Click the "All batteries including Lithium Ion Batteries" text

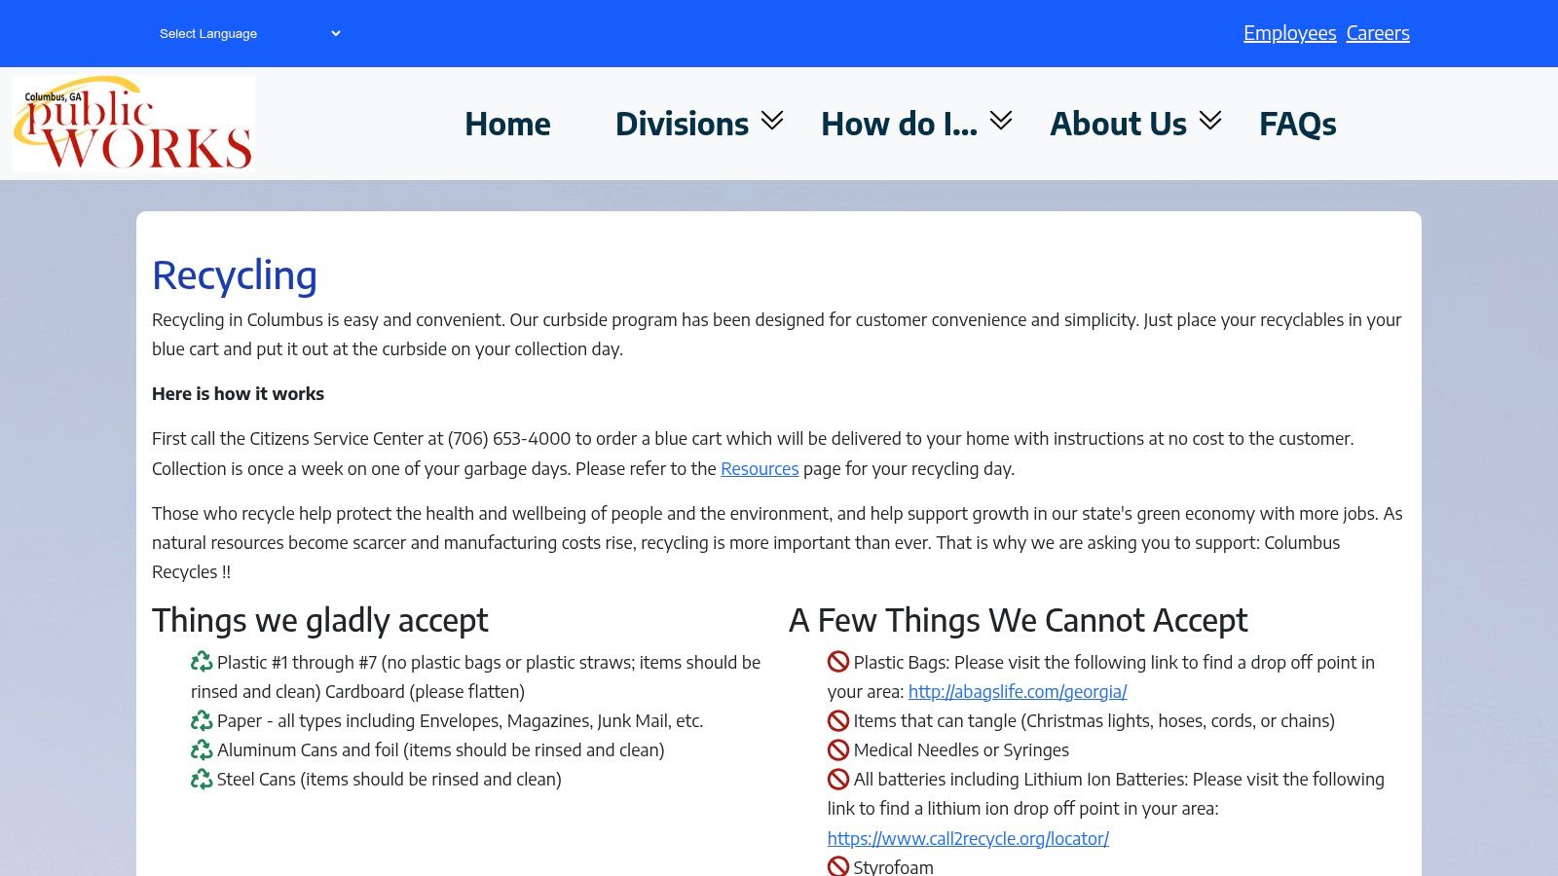click(x=1106, y=793)
